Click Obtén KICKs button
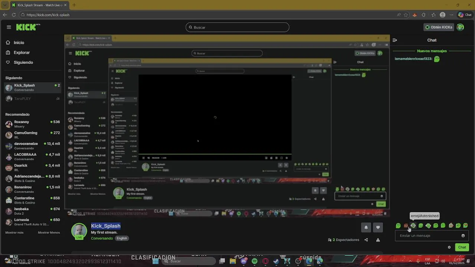This screenshot has width=475, height=267. [x=439, y=27]
